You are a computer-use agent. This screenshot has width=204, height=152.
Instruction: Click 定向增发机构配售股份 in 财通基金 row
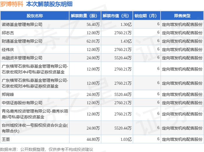click(x=182, y=41)
